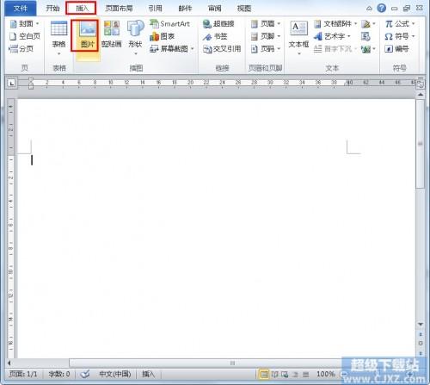The image size is (430, 385).
Task: Open the 剪贴画 clip art pane
Action: pyautogui.click(x=112, y=34)
